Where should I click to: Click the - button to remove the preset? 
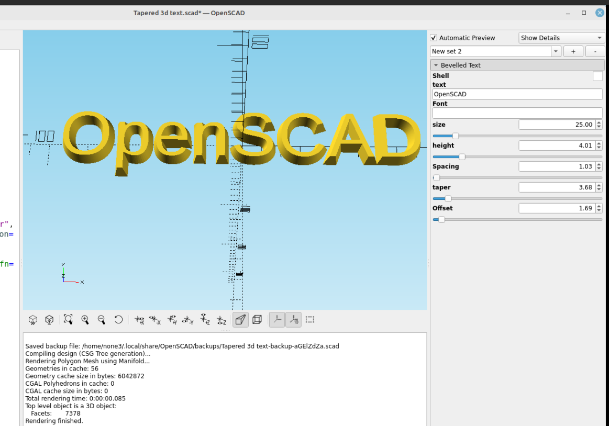(594, 51)
